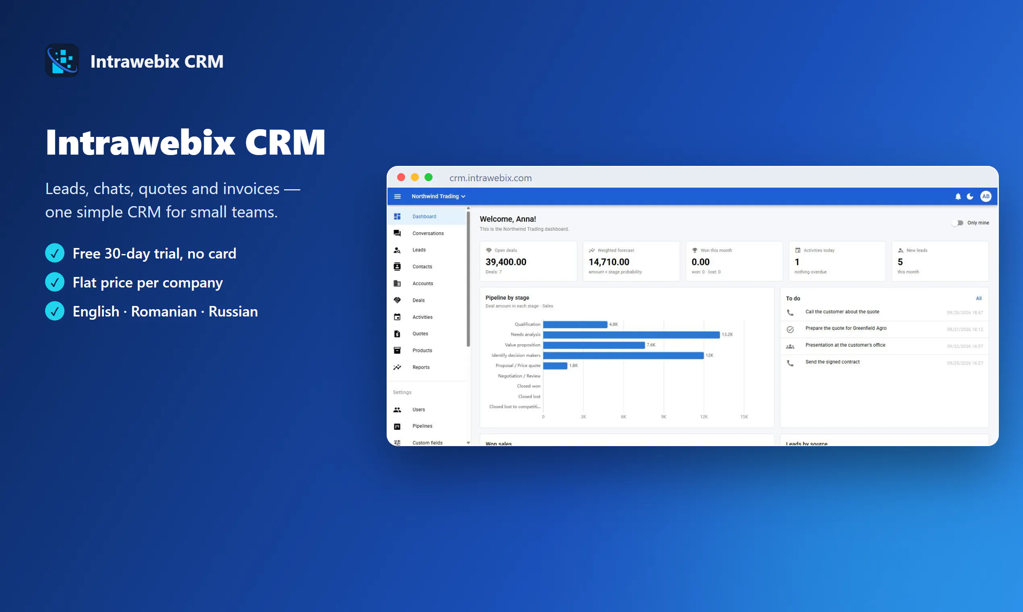This screenshot has width=1023, height=612.
Task: Click the Leads person-search icon
Action: pos(397,250)
